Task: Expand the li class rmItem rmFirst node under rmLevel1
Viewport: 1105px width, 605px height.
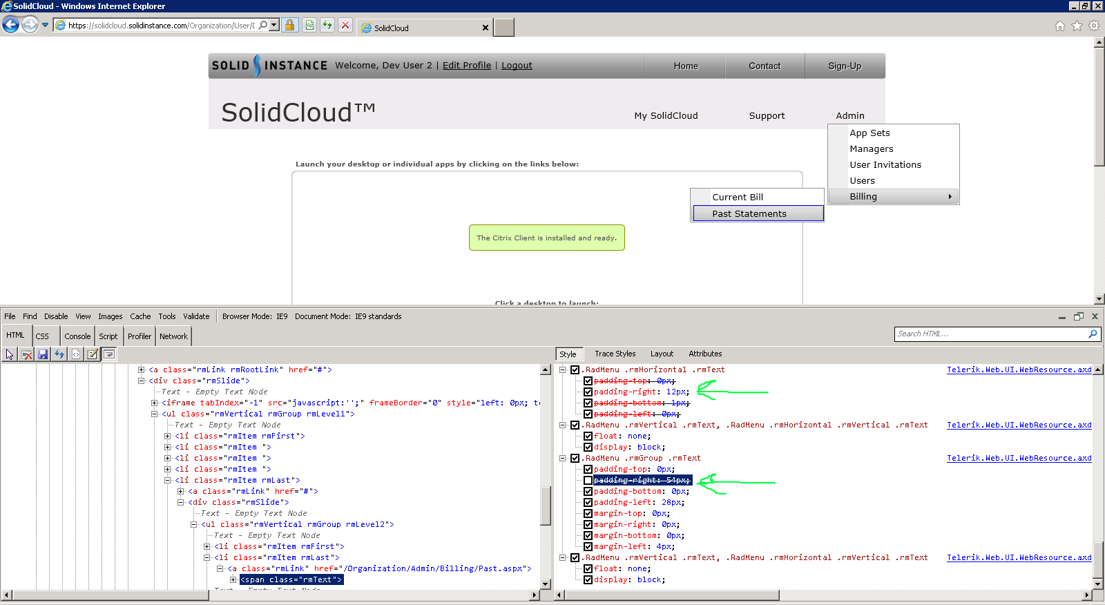Action: point(168,436)
